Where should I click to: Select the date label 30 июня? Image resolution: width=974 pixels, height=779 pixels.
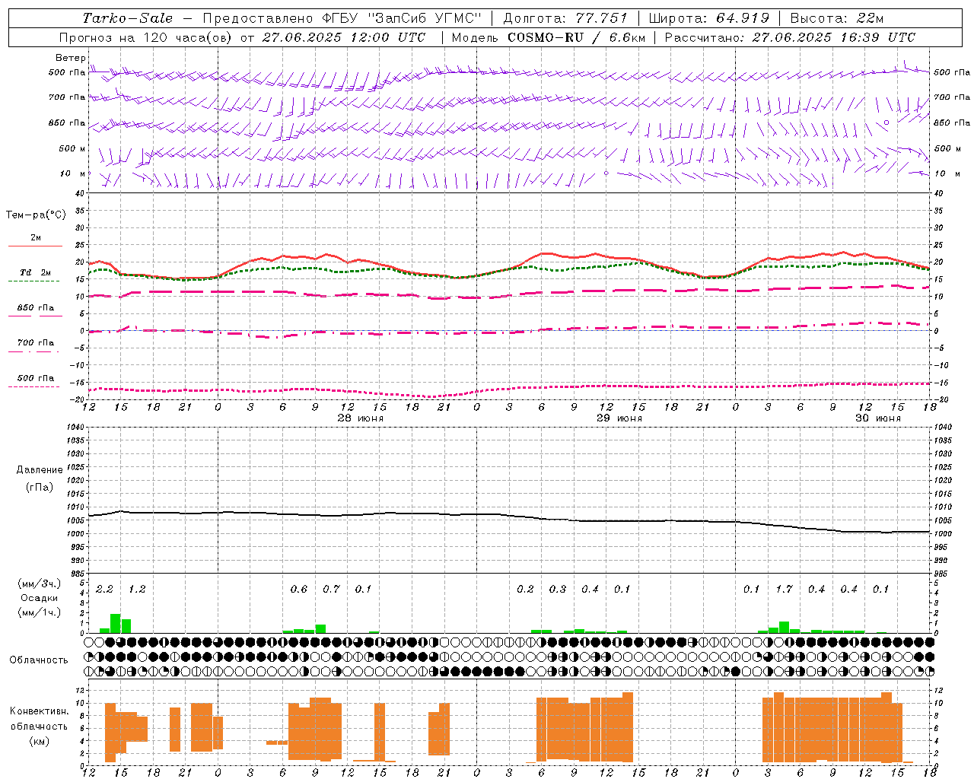(878, 418)
